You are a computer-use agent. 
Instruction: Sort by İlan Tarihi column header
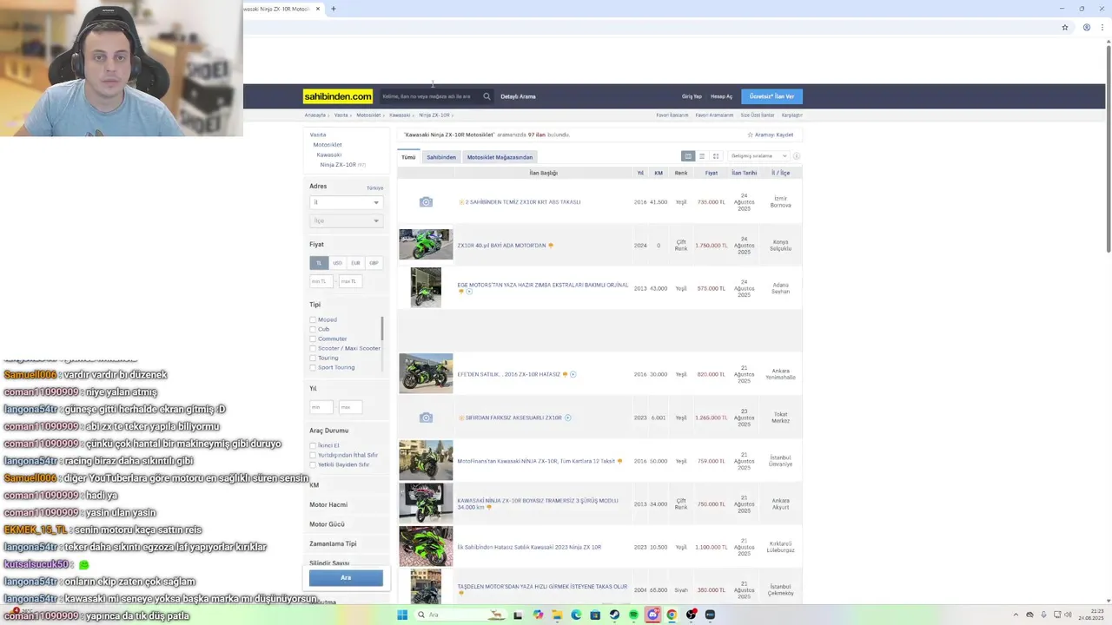click(x=745, y=173)
